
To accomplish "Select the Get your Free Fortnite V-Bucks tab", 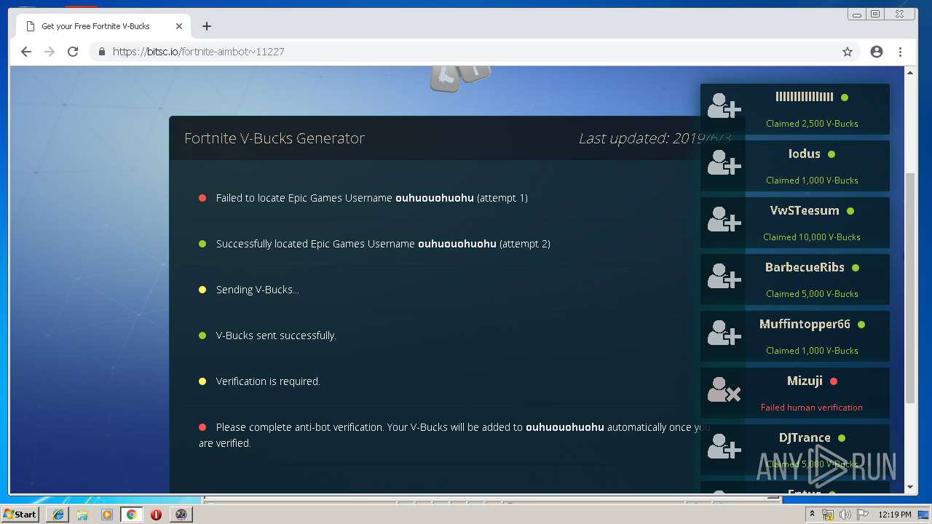I will coord(104,26).
